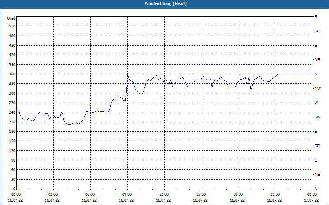Click the 16.07.22 date under 03:00
The height and width of the screenshot is (205, 329).
coord(52,200)
